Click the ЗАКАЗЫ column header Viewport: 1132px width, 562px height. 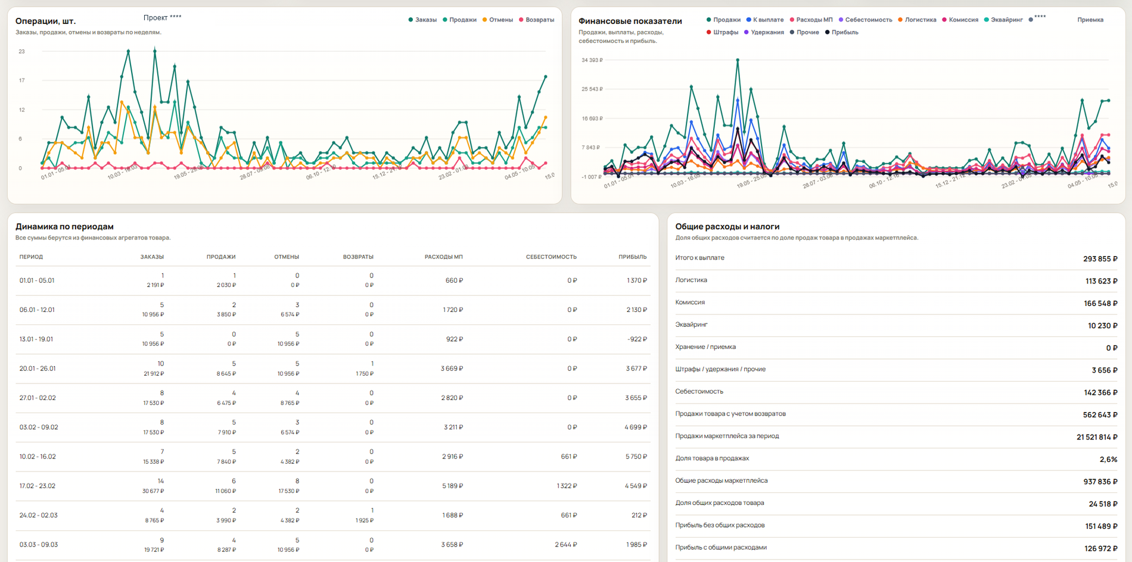click(x=152, y=257)
